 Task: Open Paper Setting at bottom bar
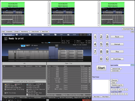click(x=9, y=98)
